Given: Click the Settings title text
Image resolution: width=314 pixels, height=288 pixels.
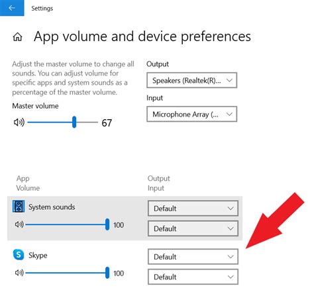Looking at the screenshot, I should tap(42, 9).
